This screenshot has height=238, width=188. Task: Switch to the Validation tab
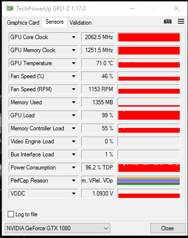coord(81,23)
